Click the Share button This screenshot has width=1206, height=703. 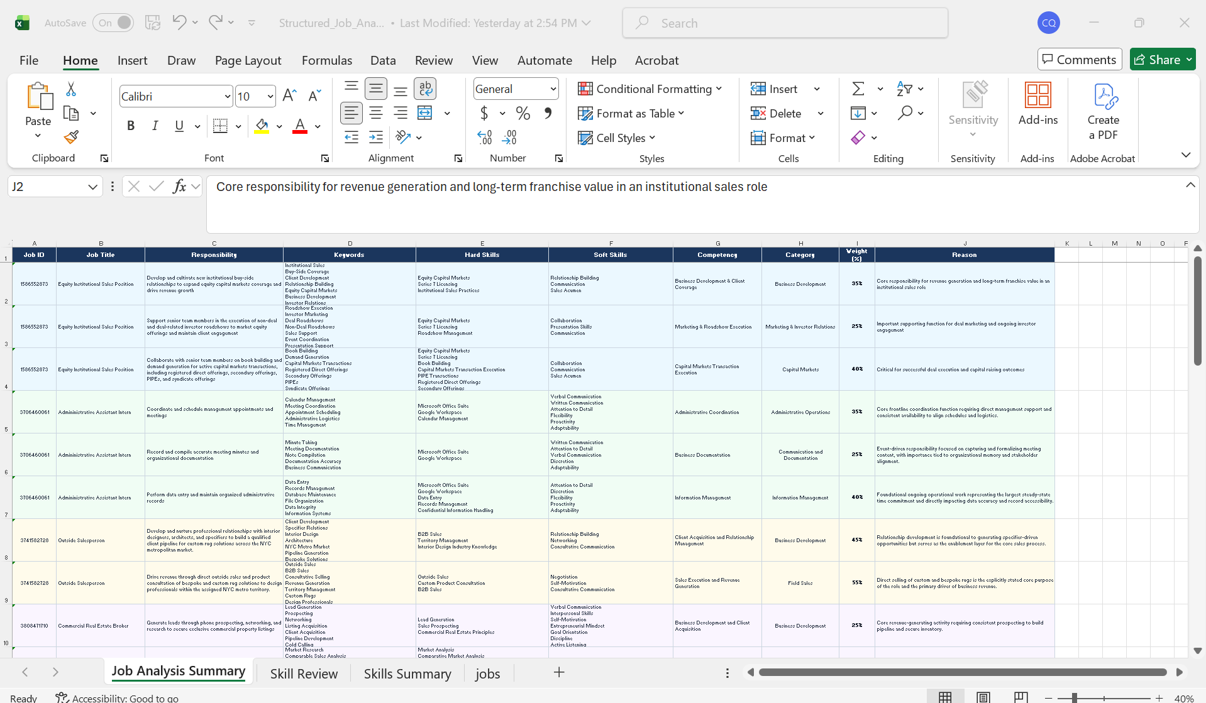(x=1163, y=59)
